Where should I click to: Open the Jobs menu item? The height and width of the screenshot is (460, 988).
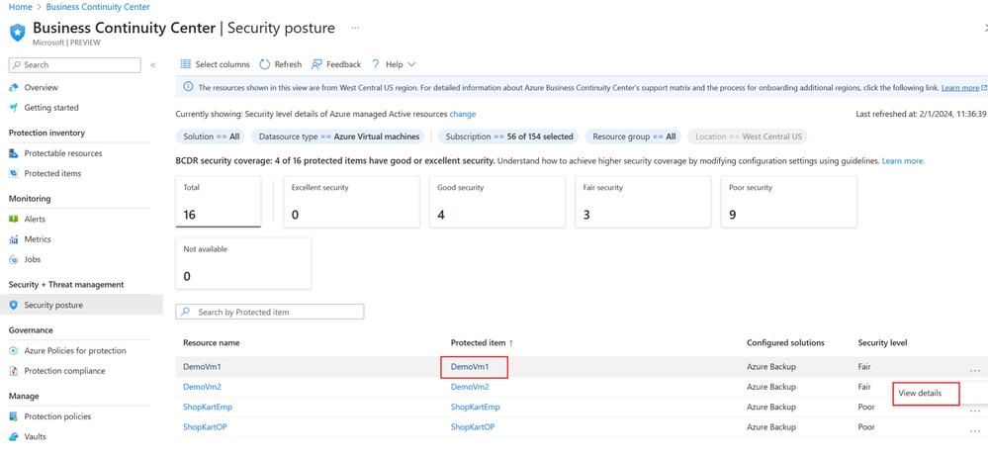click(32, 259)
